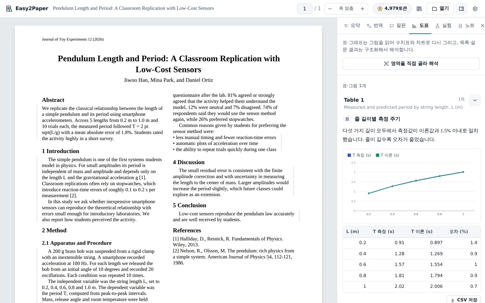The width and height of the screenshot is (485, 303).
Task: Close the right analysis panel
Action: click(x=482, y=26)
